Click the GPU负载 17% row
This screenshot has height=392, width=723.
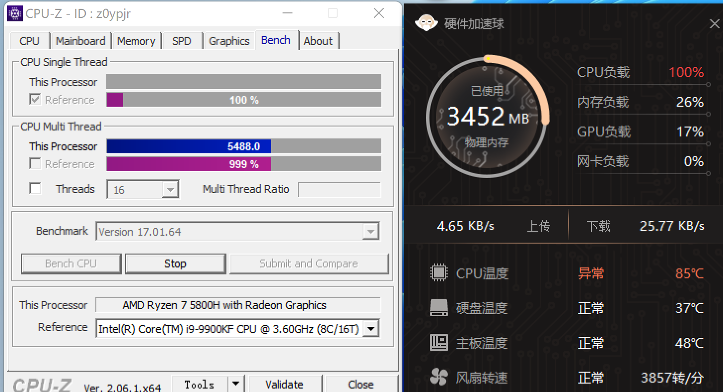(641, 132)
